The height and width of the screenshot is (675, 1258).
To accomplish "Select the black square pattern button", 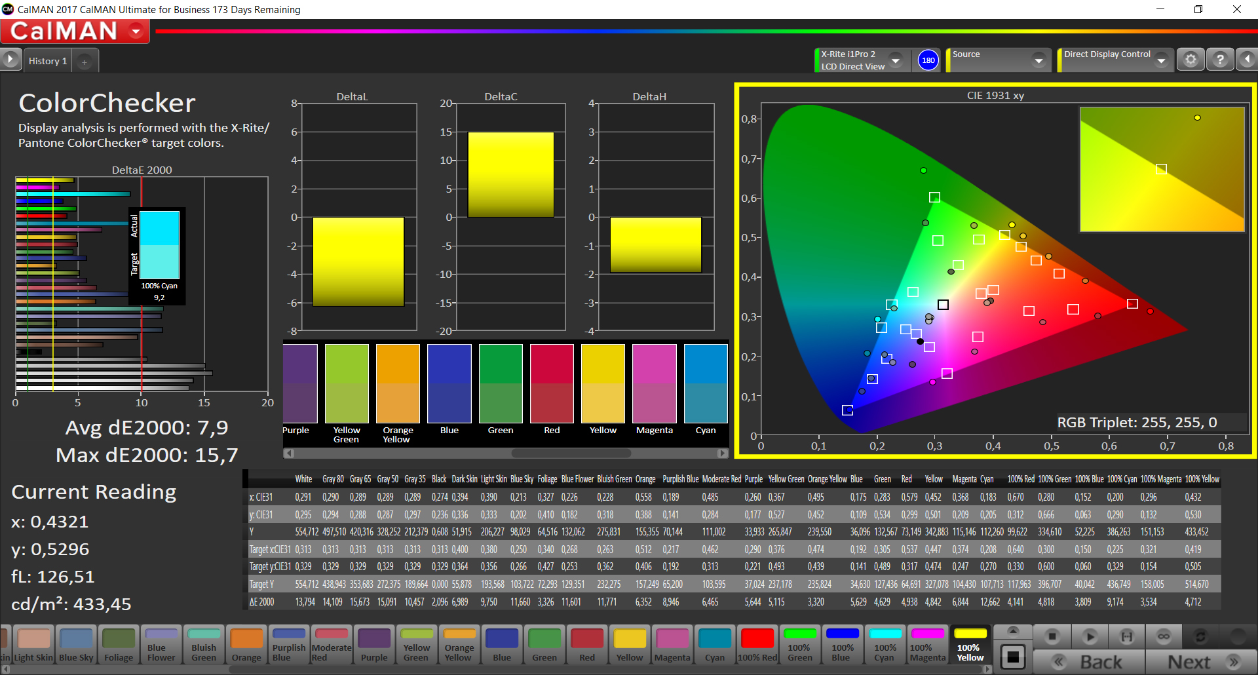I will pos(1013,657).
